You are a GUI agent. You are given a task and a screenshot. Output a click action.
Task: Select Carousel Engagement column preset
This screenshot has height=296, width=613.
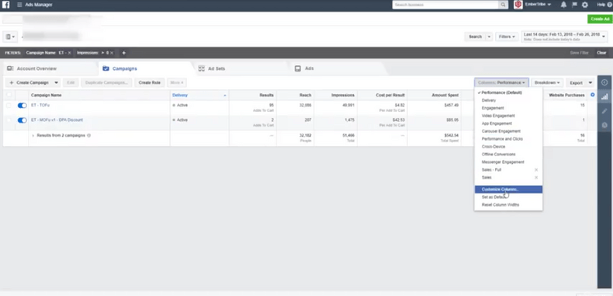pos(508,131)
